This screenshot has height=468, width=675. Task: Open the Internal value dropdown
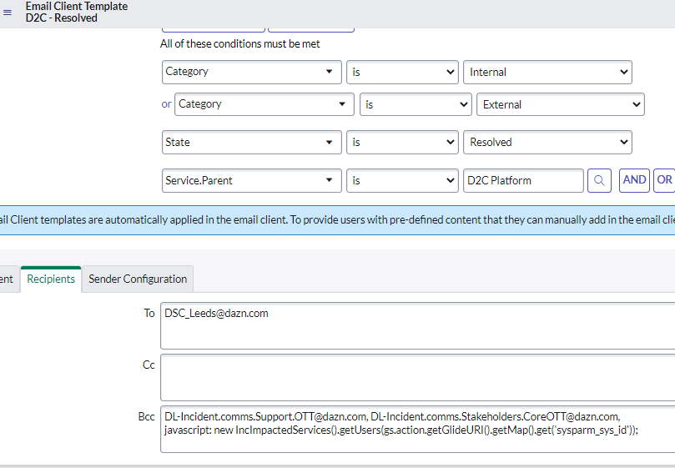pos(547,72)
